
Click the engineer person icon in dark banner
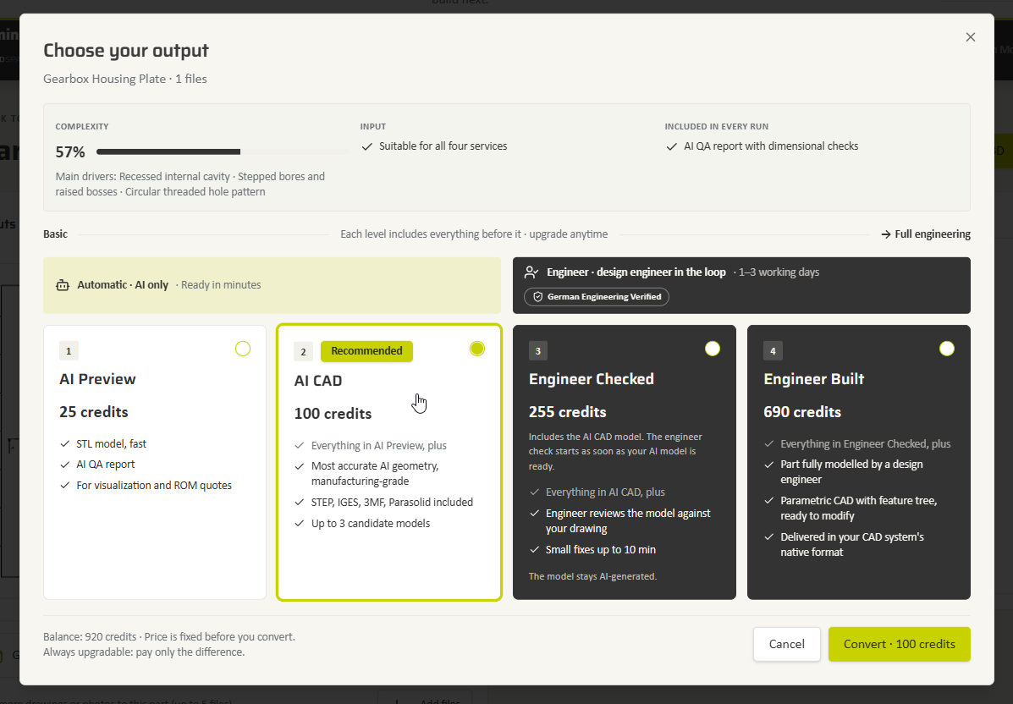tap(531, 272)
